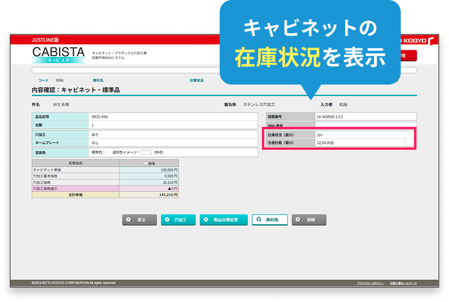
Task: Click the 選択色イメージ color swatch
Action: point(146,152)
